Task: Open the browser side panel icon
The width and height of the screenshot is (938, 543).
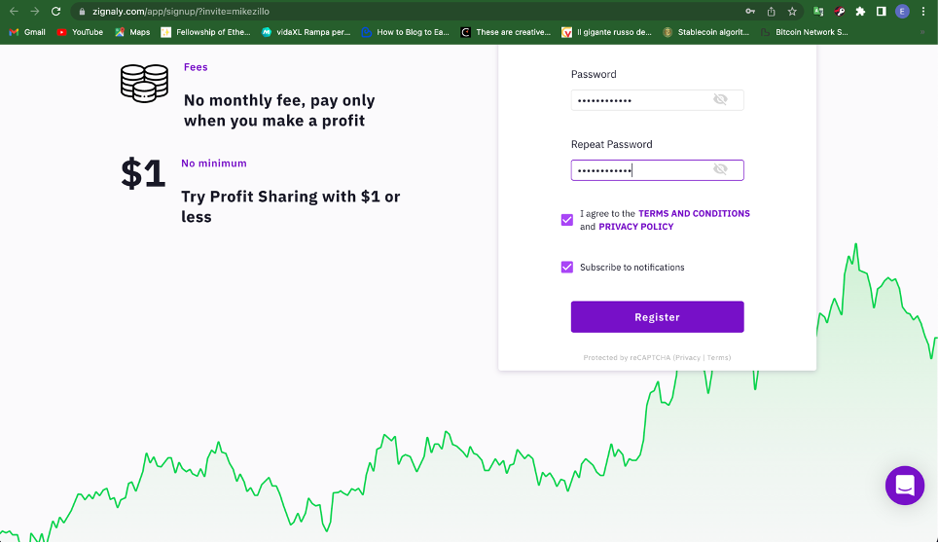Action: (882, 12)
